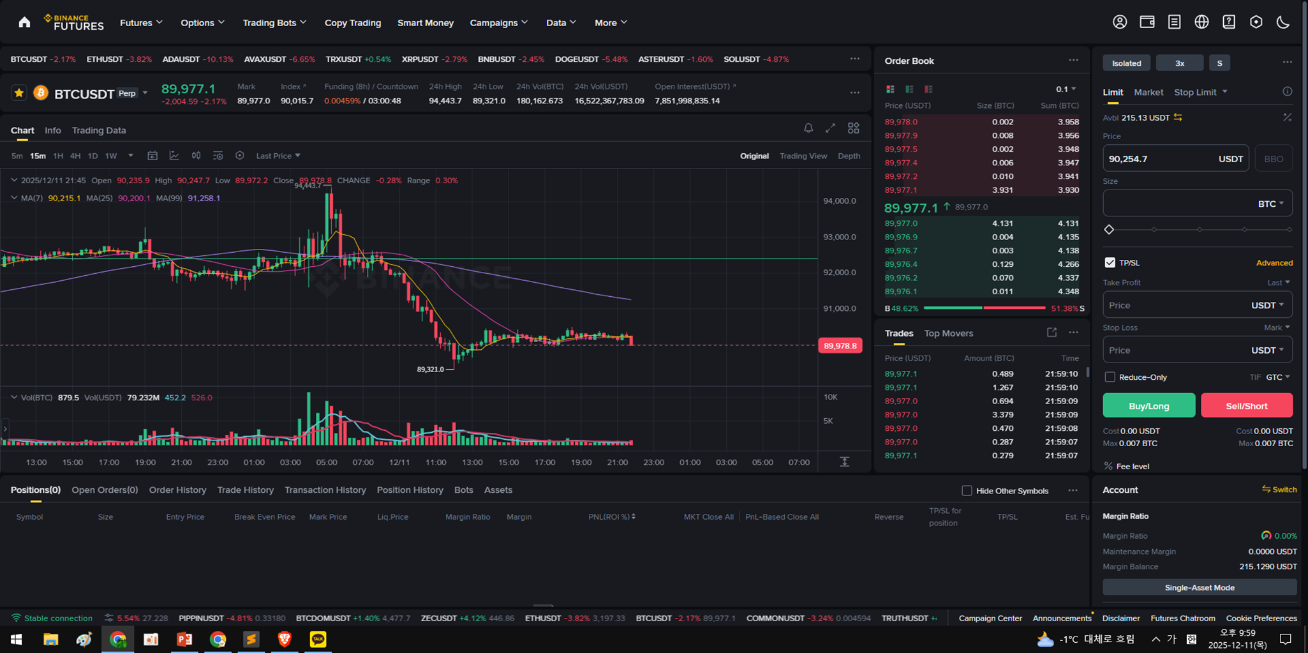Open Take Profit Last trigger dropdown

(x=1279, y=282)
